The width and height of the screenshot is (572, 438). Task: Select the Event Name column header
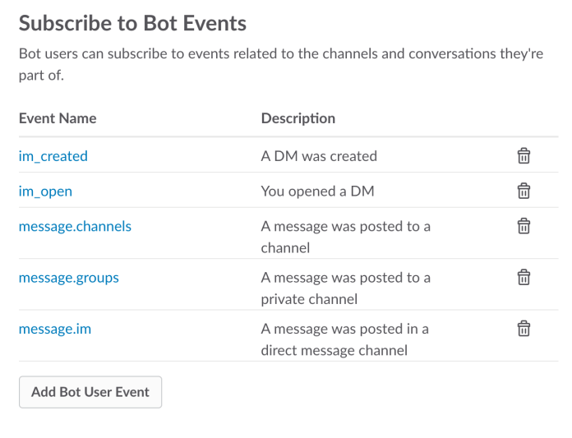58,118
